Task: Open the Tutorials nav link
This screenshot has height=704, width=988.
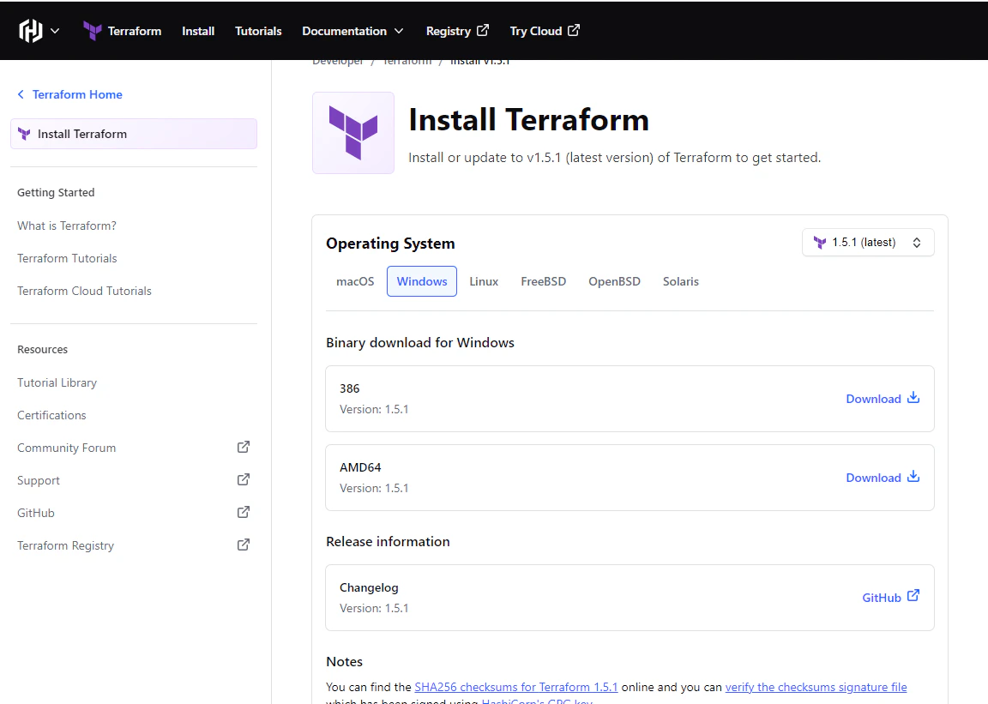Action: click(x=258, y=31)
